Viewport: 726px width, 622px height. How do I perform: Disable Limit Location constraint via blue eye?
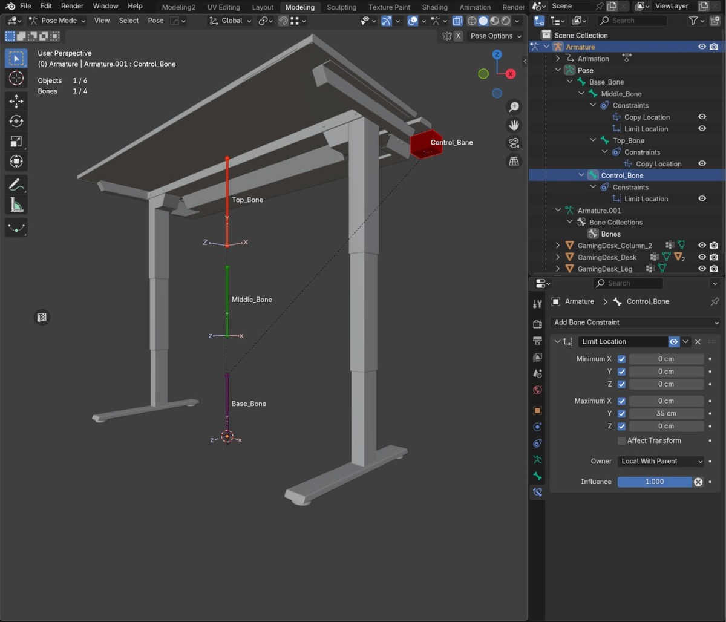pos(673,342)
